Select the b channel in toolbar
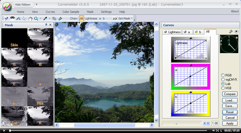 click(104, 19)
